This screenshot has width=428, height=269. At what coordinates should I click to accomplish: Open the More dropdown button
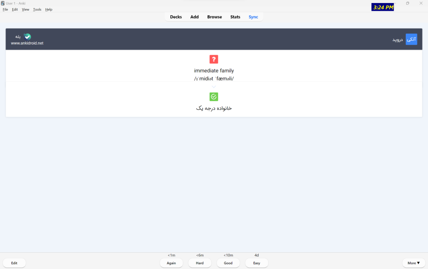[413, 263]
